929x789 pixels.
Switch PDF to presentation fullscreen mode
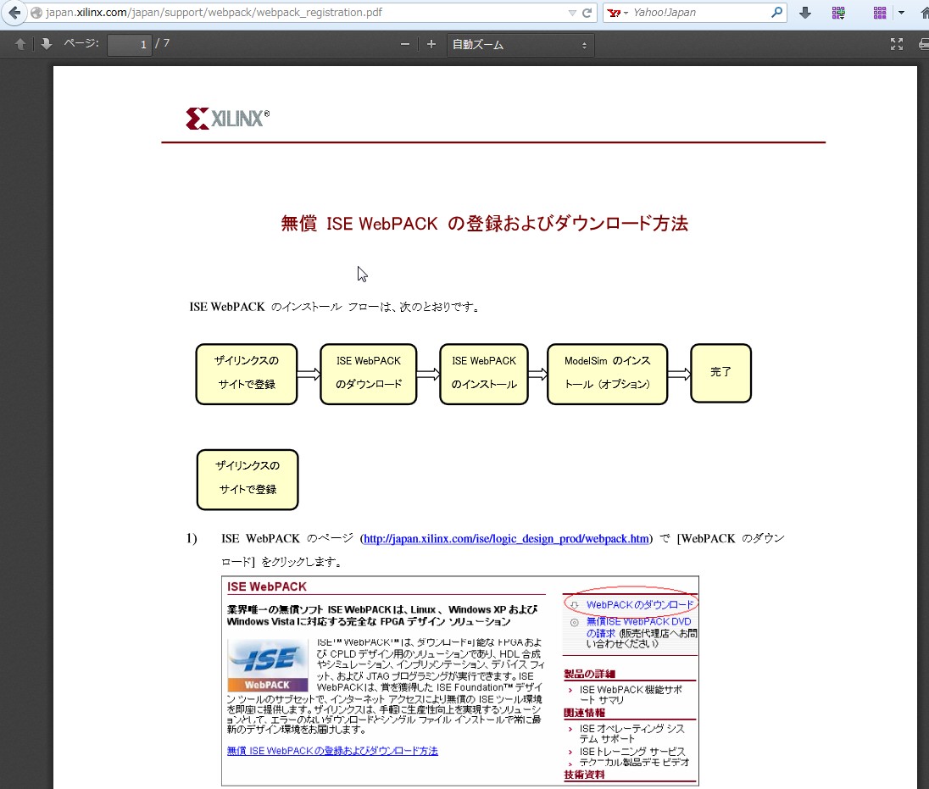897,44
